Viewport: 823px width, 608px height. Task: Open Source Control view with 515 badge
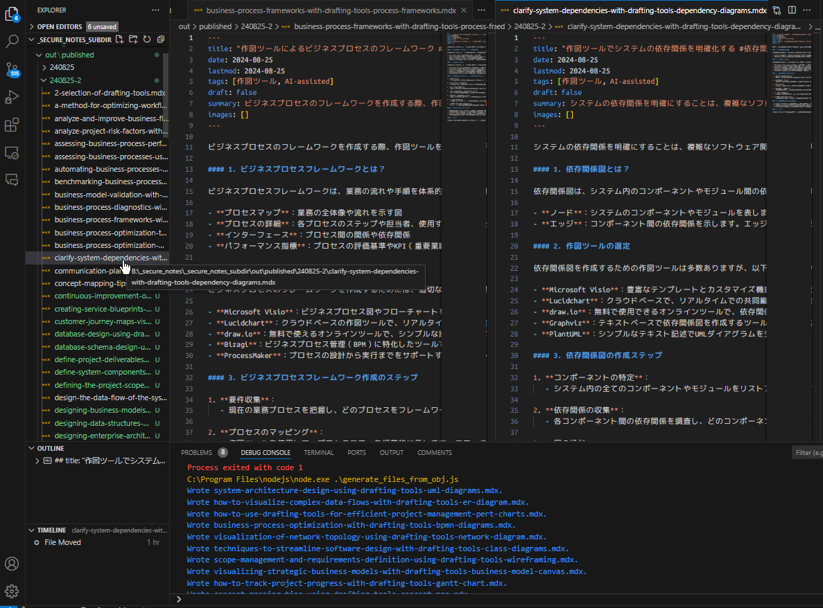(x=12, y=69)
